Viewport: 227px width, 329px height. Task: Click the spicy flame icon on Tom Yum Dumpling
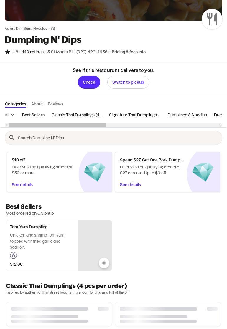click(14, 255)
